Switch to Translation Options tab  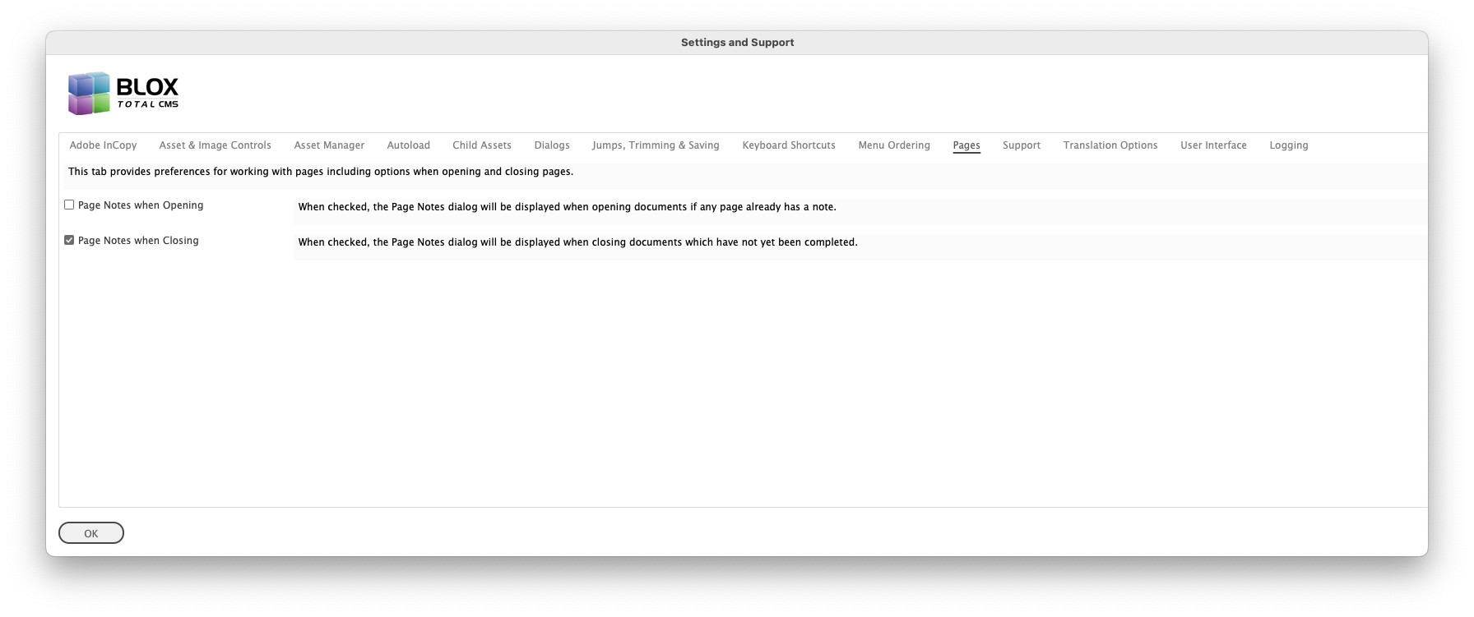(1110, 145)
